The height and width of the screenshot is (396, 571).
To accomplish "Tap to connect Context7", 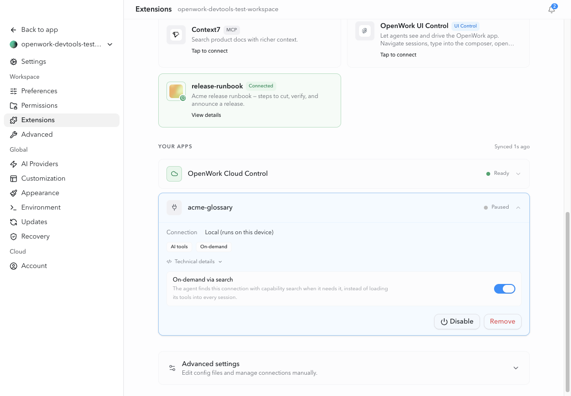I will 210,51.
